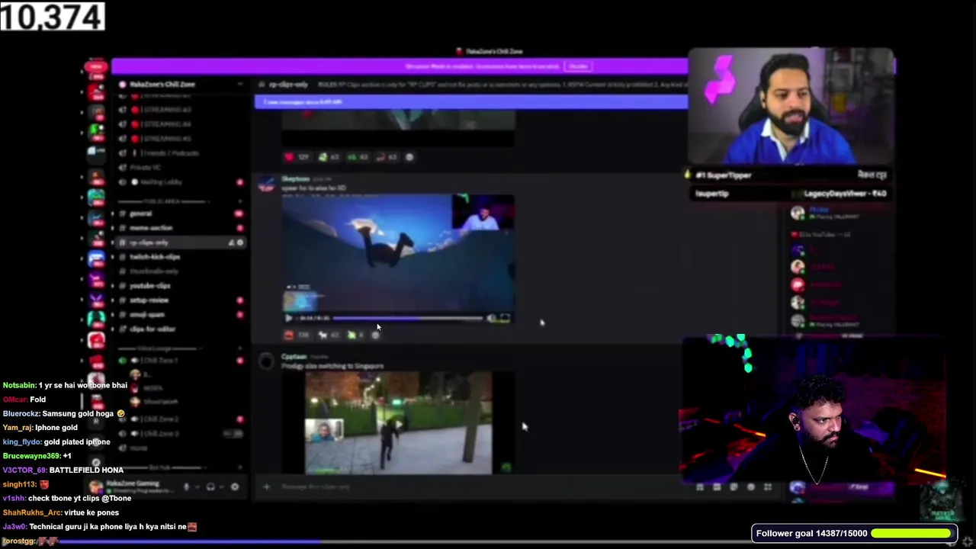
Task: Open the twitch-kick-clips channel
Action: click(155, 257)
